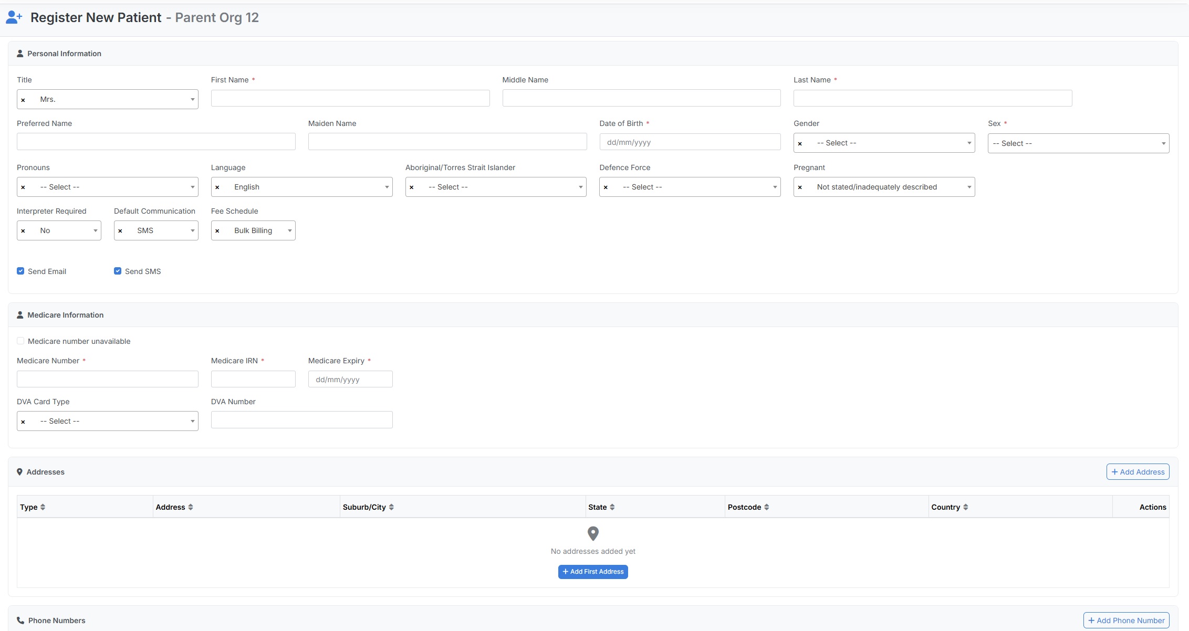
Task: Open the Fee Schedule dropdown
Action: [253, 230]
